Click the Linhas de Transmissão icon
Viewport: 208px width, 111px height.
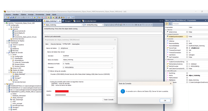click(x=13, y=62)
